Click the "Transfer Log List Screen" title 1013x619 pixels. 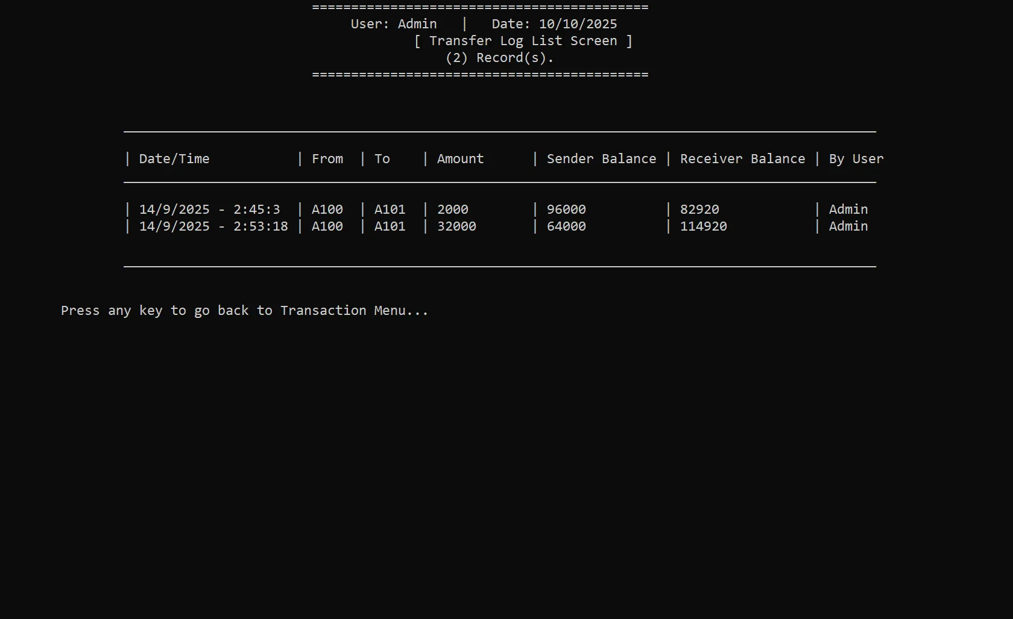click(523, 41)
